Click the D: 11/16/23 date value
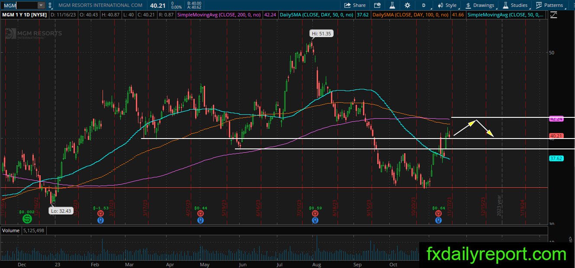575x268 pixels. click(64, 14)
